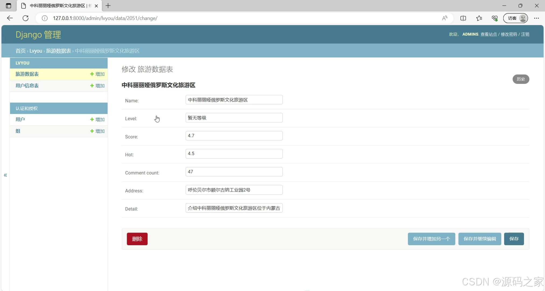Open read aloud icon in address bar

point(445,18)
